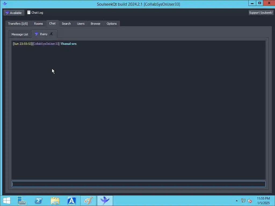Viewport: 275px width, 206px height.
Task: Click the timestamp Sun 23:55:53
Action: [23, 44]
